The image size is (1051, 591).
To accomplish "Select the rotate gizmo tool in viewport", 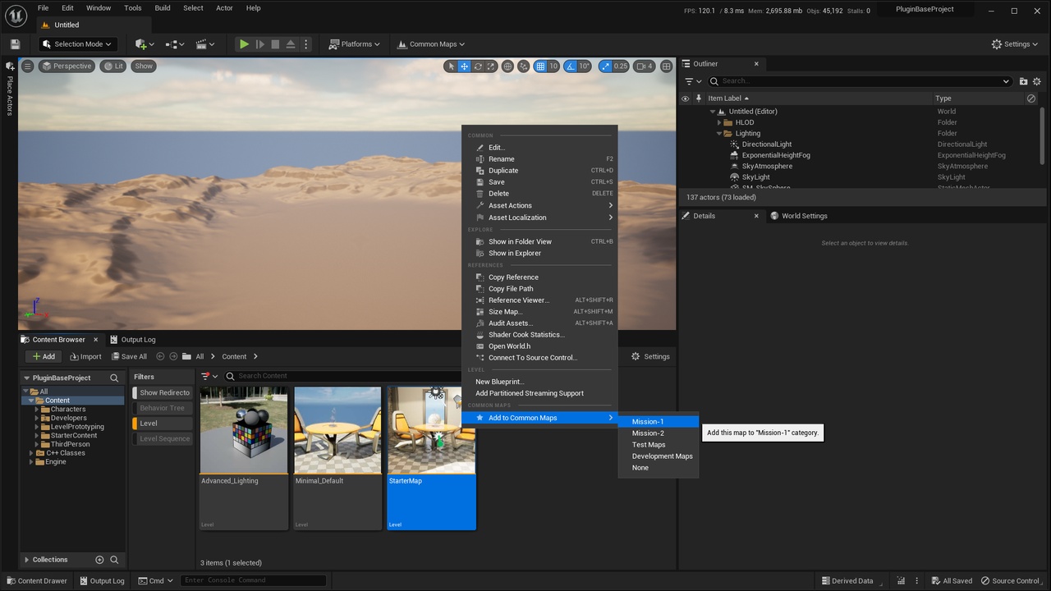I will [478, 66].
